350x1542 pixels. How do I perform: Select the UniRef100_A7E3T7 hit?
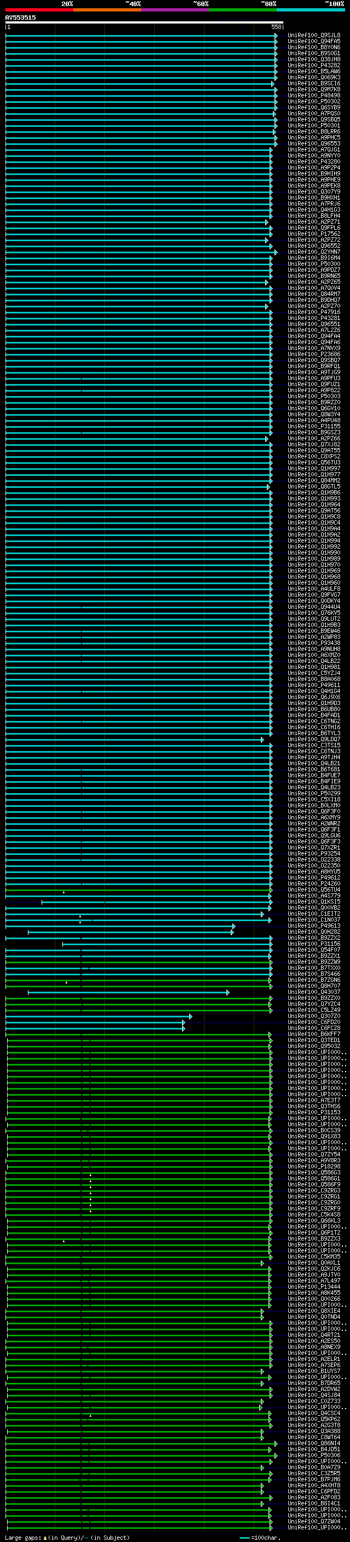point(313,1100)
